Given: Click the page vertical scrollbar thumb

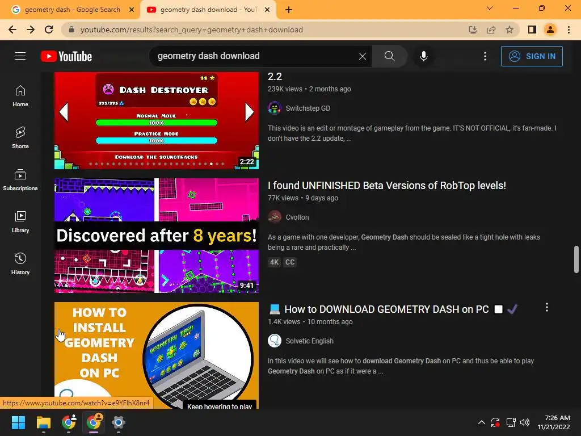Looking at the screenshot, I should [576, 259].
